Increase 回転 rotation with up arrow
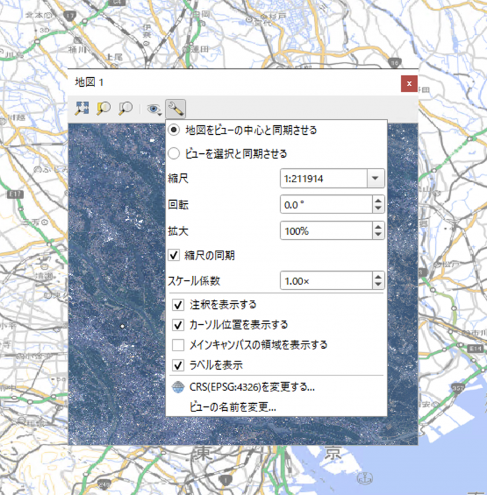 click(x=378, y=201)
